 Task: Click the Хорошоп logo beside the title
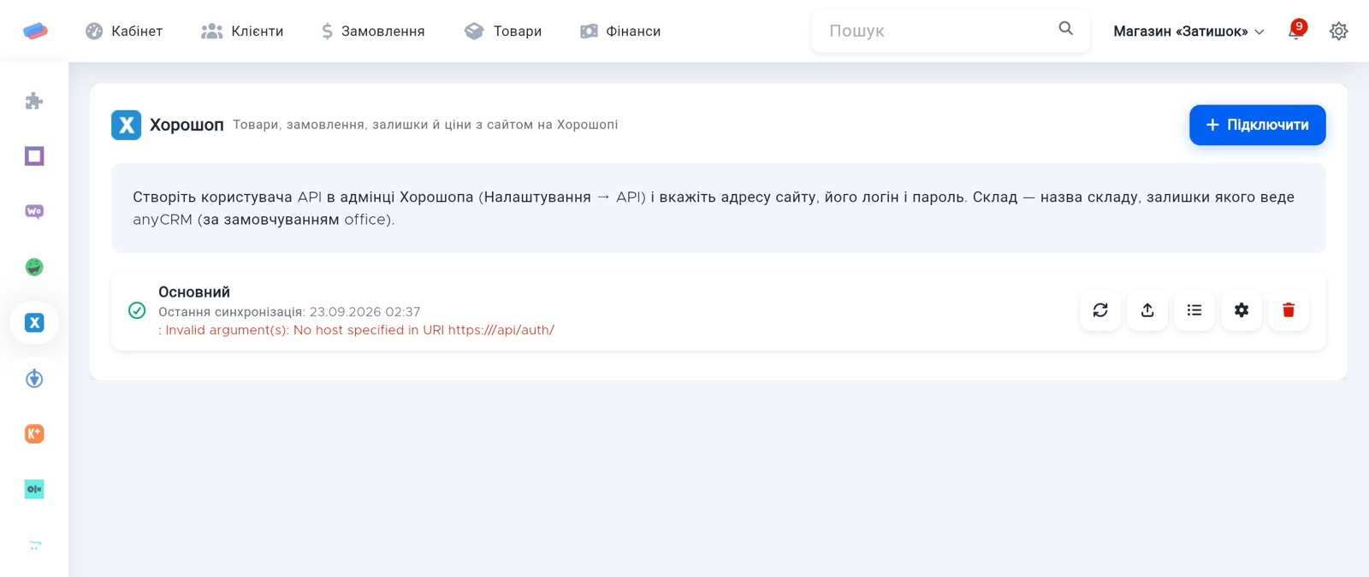coord(126,125)
